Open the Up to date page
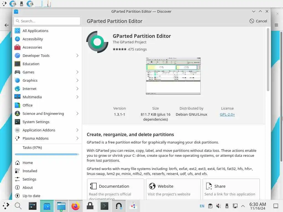This screenshot has width=283, height=212. (47, 196)
